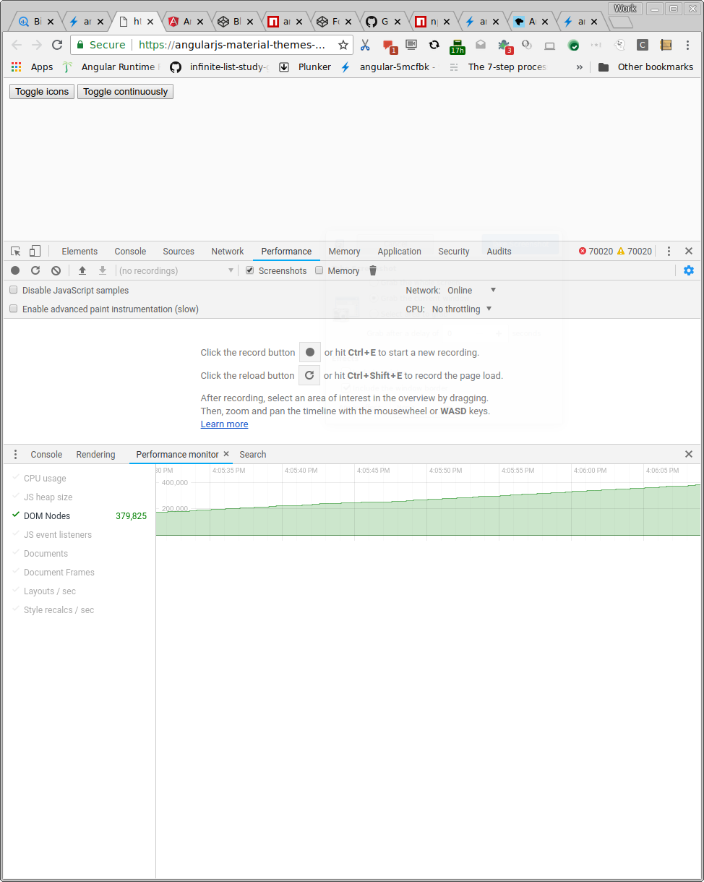
Task: Toggle the device toolbar icon
Action: point(33,251)
